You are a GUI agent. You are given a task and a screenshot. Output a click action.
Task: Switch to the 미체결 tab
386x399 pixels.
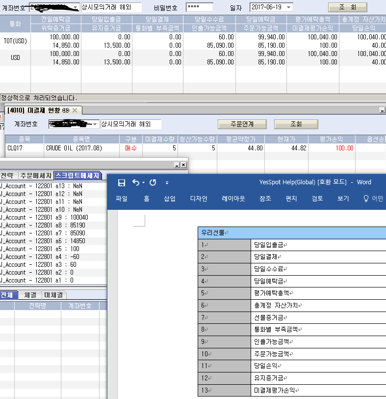55,295
